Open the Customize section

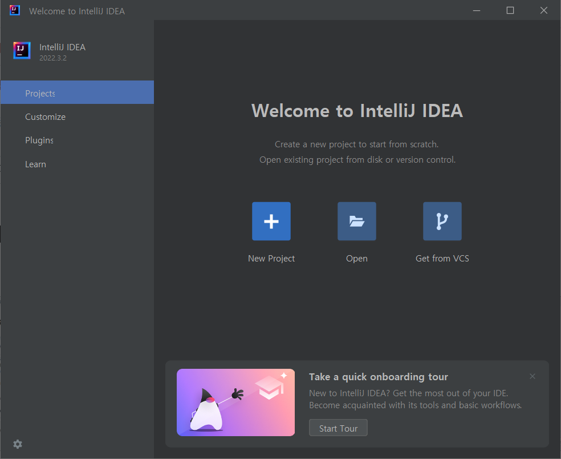[45, 116]
